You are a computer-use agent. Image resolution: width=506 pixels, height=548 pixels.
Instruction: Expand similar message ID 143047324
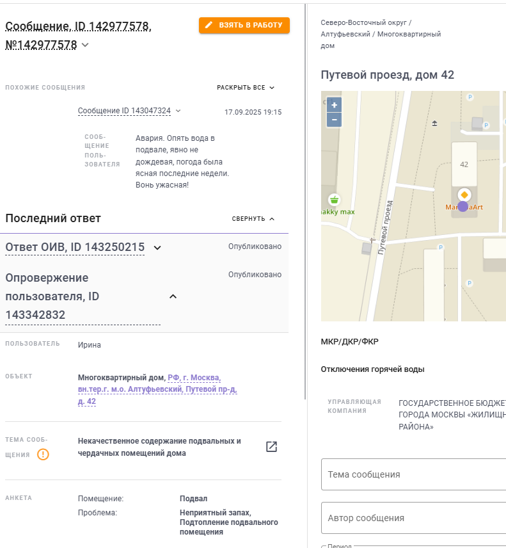coord(178,111)
